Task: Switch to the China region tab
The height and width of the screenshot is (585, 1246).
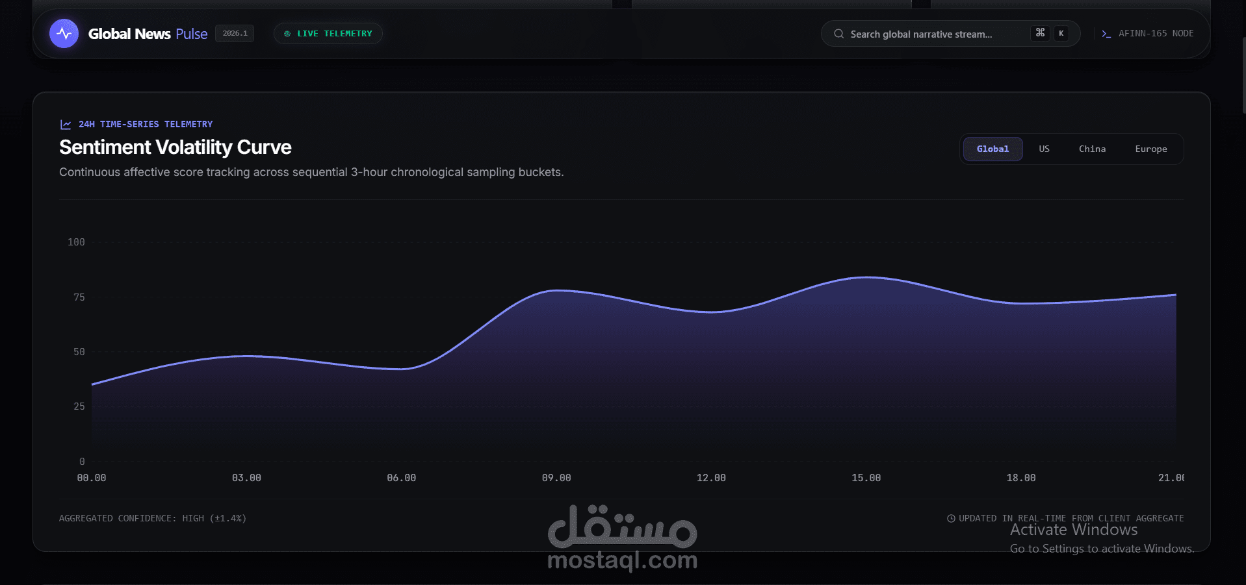Action: (1092, 149)
